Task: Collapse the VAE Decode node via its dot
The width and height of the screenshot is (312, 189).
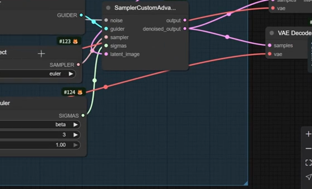Action: point(272,33)
